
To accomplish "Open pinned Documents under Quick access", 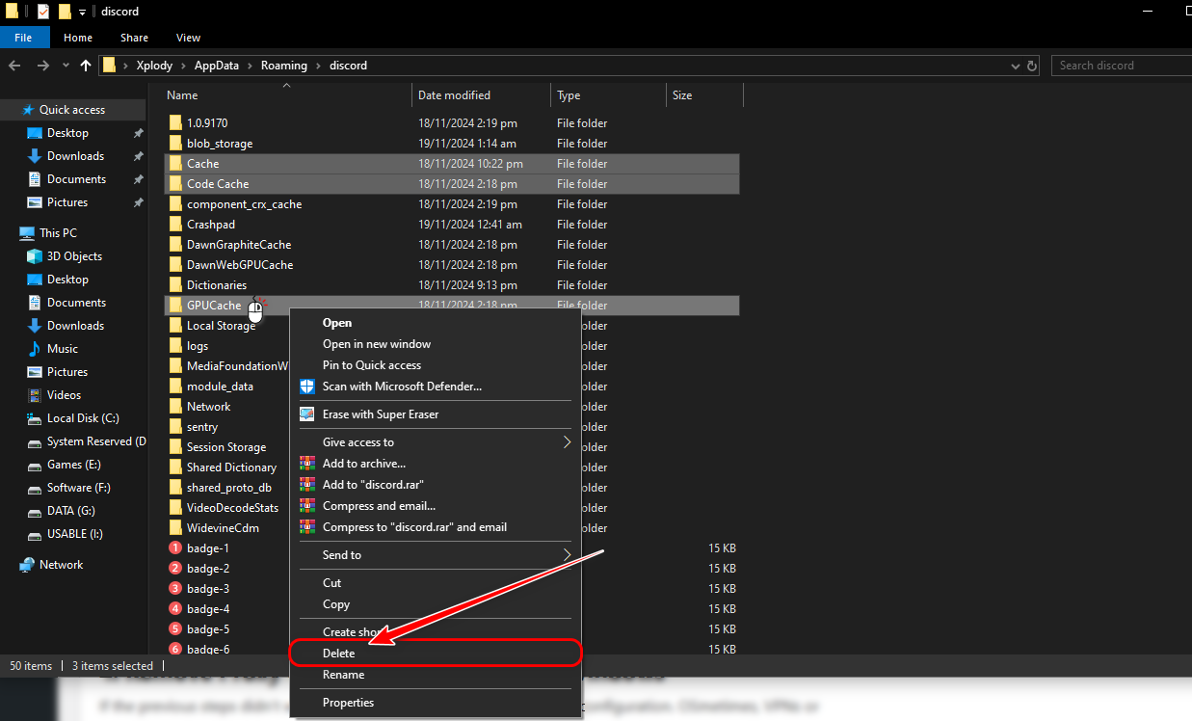I will pos(76,179).
